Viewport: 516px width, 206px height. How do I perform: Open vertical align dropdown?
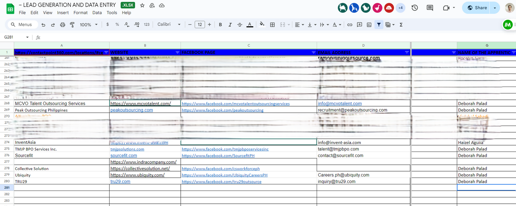(x=311, y=25)
